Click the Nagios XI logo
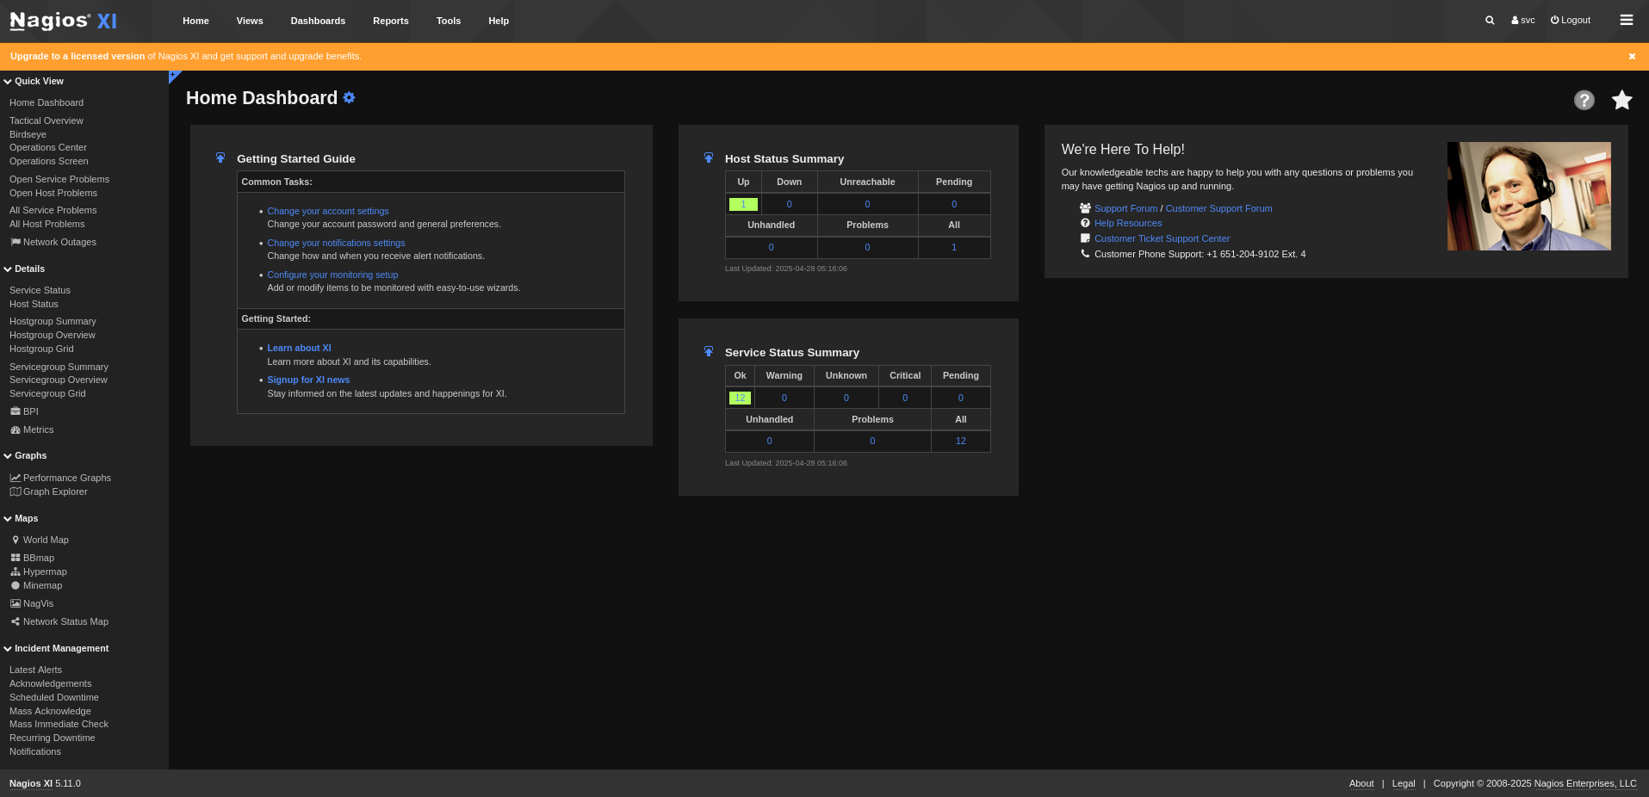This screenshot has width=1649, height=797. tap(63, 21)
